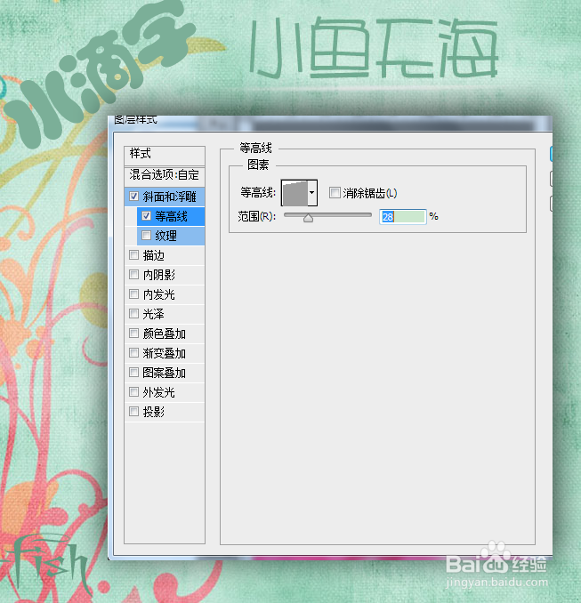The width and height of the screenshot is (581, 603).
Task: Select the 等高线 style label
Action: click(x=171, y=216)
